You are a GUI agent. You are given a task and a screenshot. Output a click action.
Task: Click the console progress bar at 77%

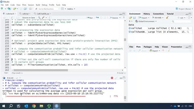click(x=46, y=96)
